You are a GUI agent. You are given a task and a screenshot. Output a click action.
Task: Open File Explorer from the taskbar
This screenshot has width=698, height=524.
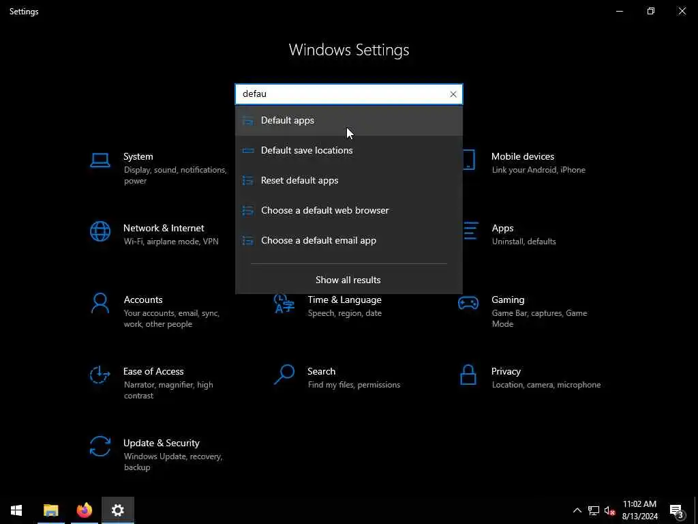pyautogui.click(x=50, y=510)
